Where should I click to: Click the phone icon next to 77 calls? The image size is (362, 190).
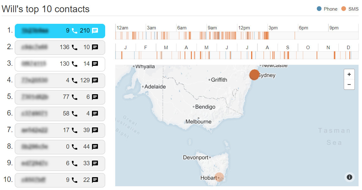point(74,97)
